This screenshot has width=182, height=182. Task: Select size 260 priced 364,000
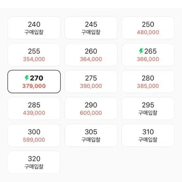pyautogui.click(x=91, y=55)
